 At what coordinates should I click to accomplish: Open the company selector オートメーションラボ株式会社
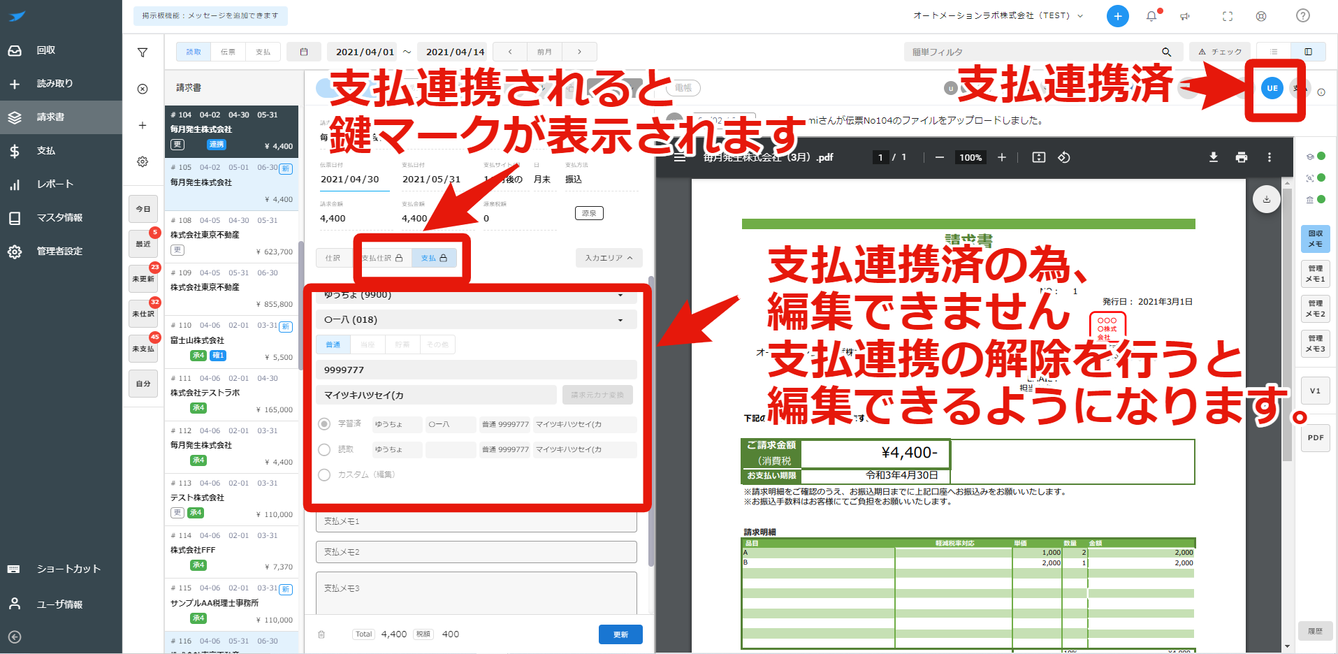(x=998, y=15)
